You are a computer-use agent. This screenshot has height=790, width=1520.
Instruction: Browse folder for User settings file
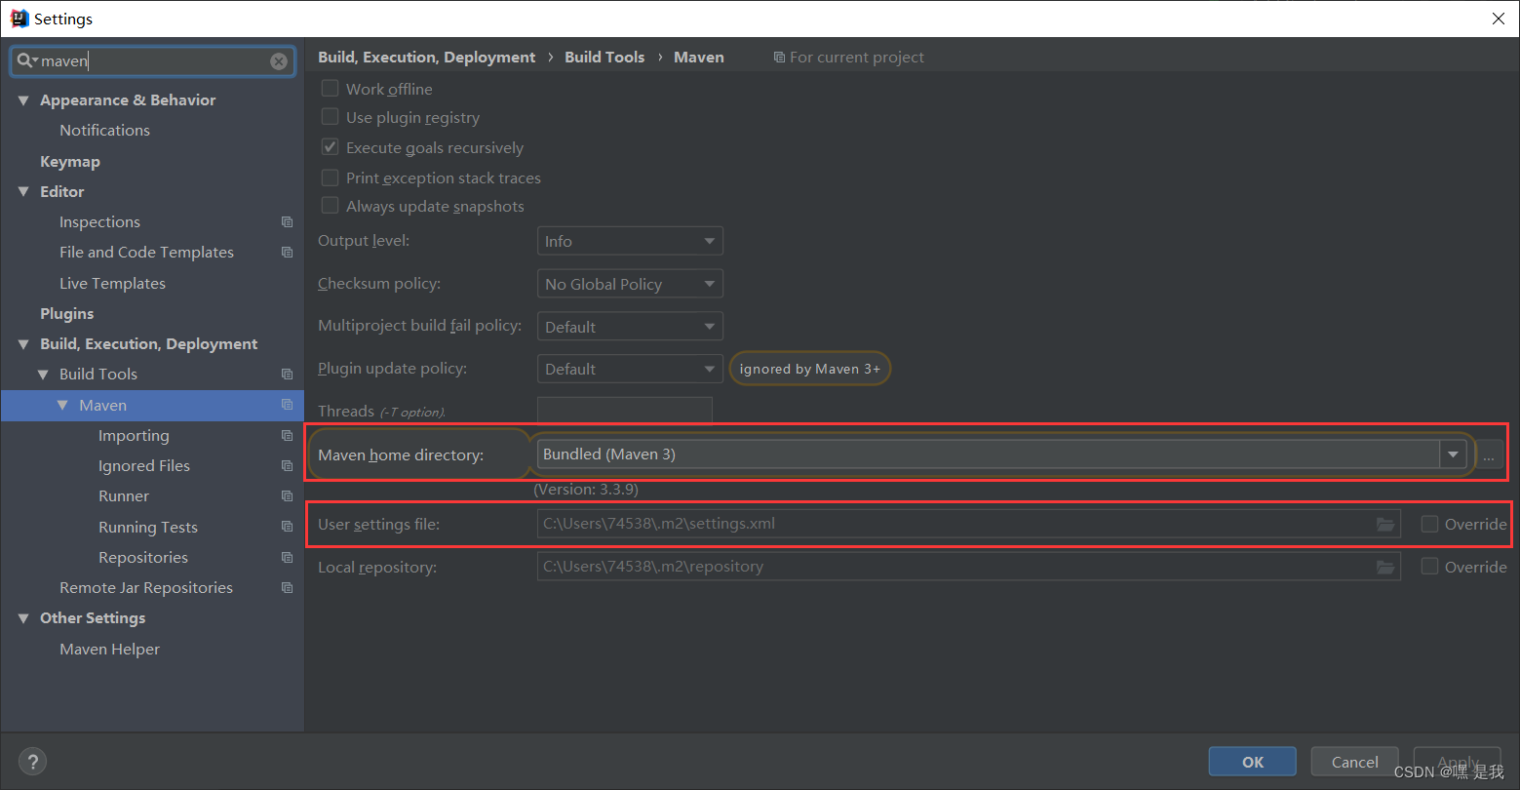click(1385, 524)
